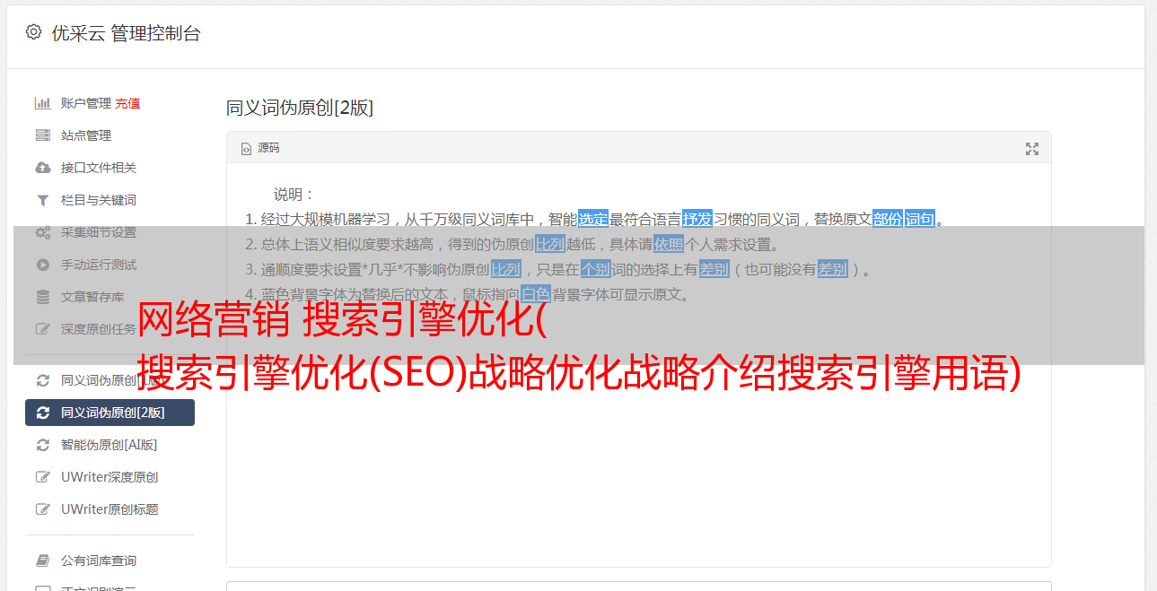The image size is (1157, 591).
Task: Click the 源码 toolbar button
Action: point(260,149)
